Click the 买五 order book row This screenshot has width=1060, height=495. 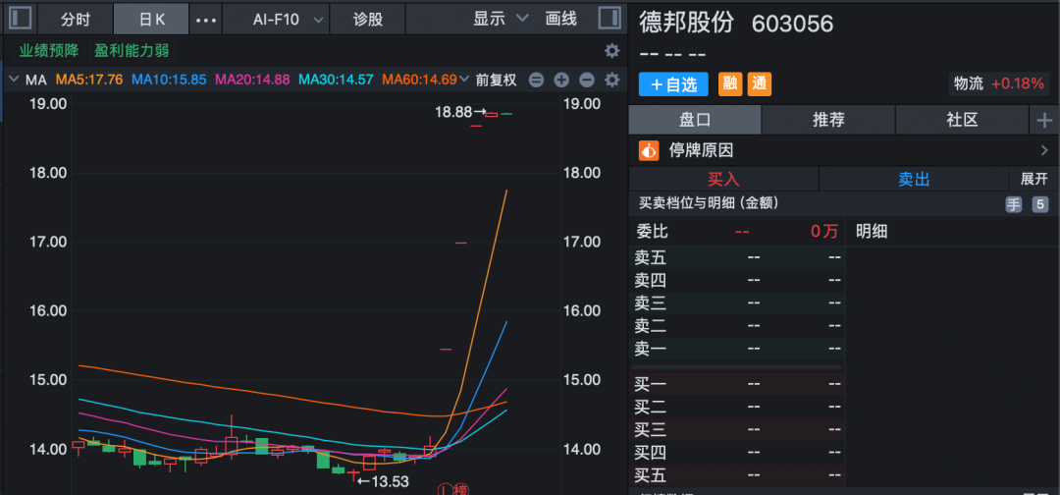[x=737, y=476]
